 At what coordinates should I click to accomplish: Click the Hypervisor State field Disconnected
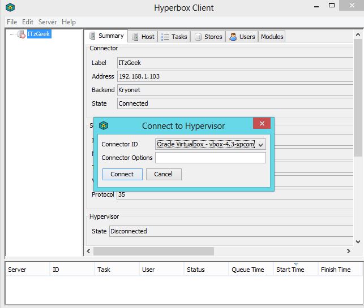click(231, 231)
